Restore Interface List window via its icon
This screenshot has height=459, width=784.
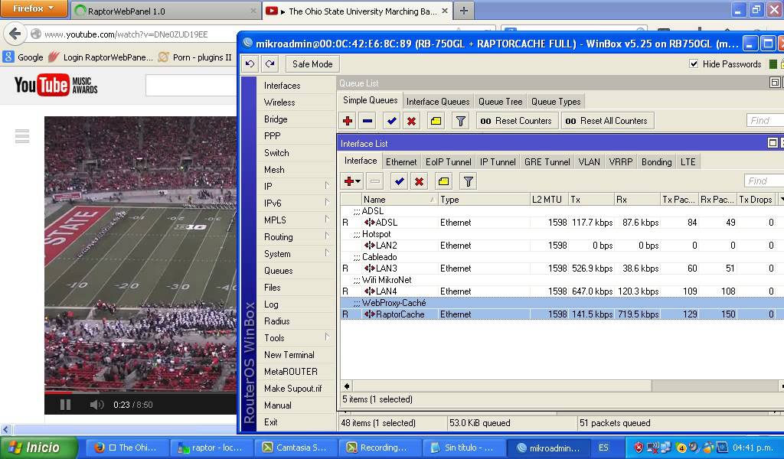pyautogui.click(x=773, y=143)
